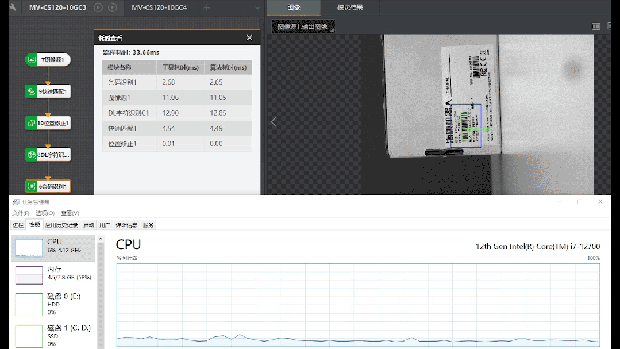
Task: Open the 文件(F) menu in Task Manager
Action: 21,213
